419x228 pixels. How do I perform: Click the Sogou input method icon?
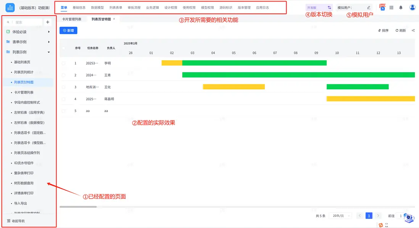381,225
